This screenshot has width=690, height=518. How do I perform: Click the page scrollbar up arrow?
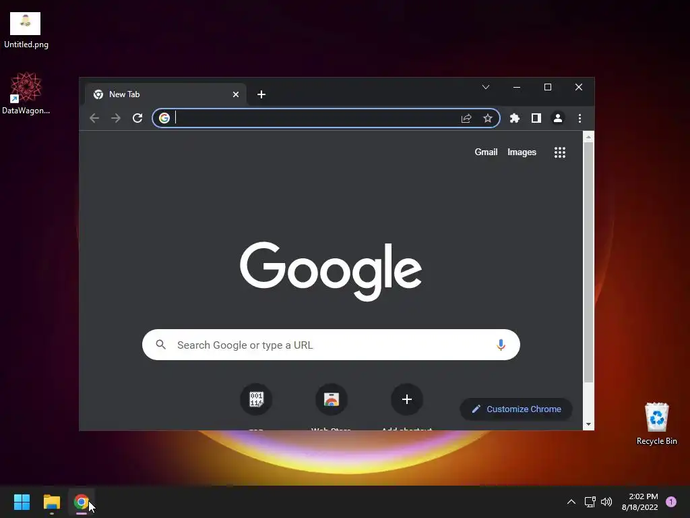[588, 138]
